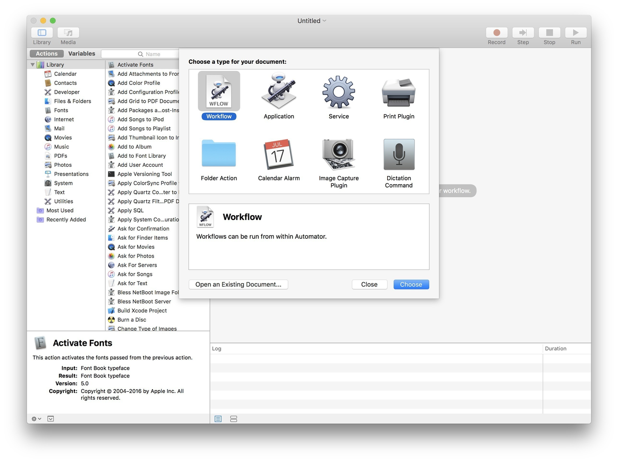The height and width of the screenshot is (462, 618).
Task: Confirm with the Choose button
Action: [411, 285]
